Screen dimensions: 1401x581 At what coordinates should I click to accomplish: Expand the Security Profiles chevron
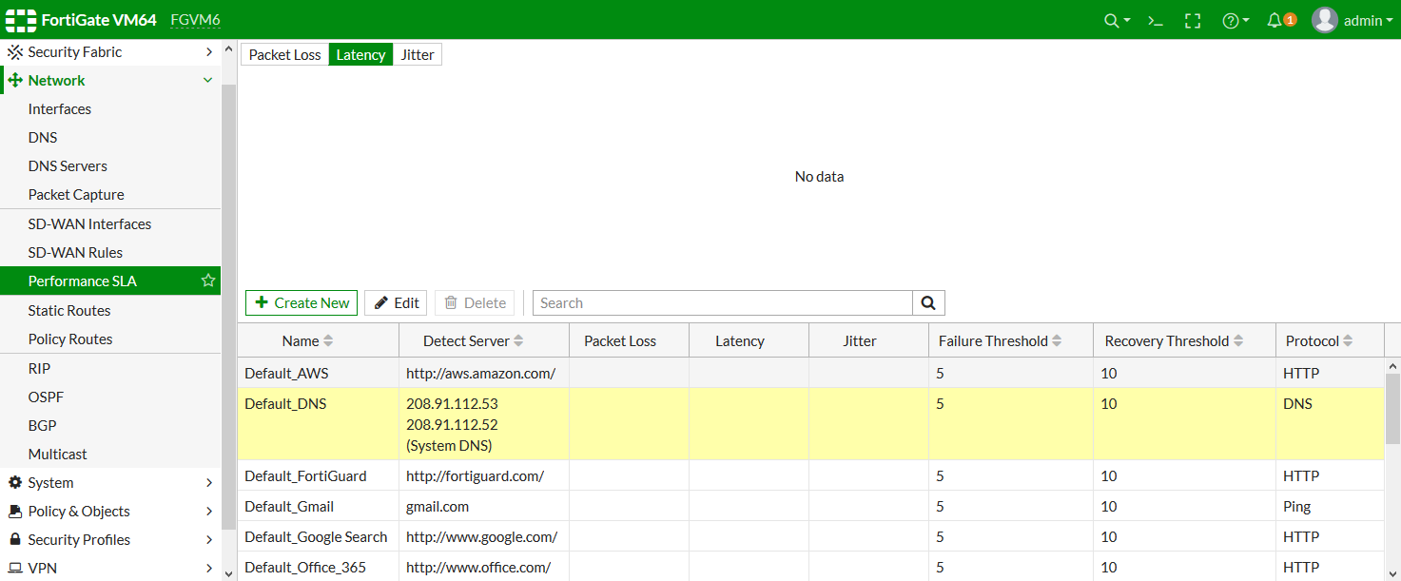[208, 540]
